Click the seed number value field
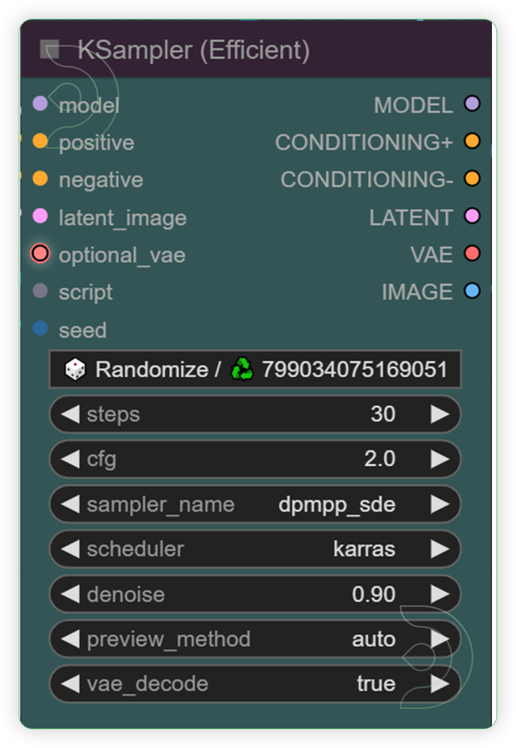The image size is (516, 748). (356, 368)
